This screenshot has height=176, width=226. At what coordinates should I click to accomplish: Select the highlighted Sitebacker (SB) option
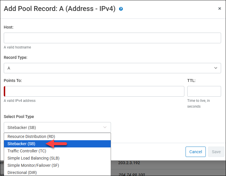21,144
